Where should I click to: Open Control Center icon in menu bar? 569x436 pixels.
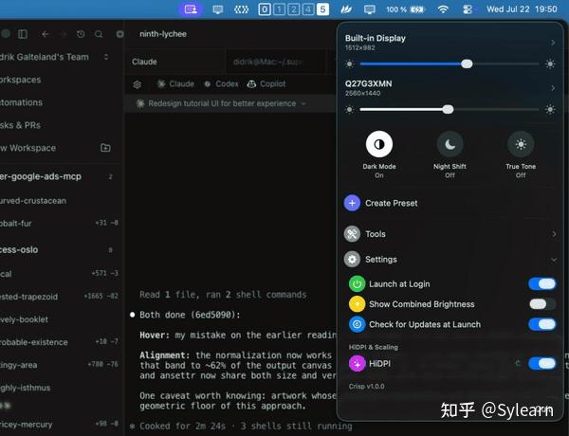tap(468, 9)
